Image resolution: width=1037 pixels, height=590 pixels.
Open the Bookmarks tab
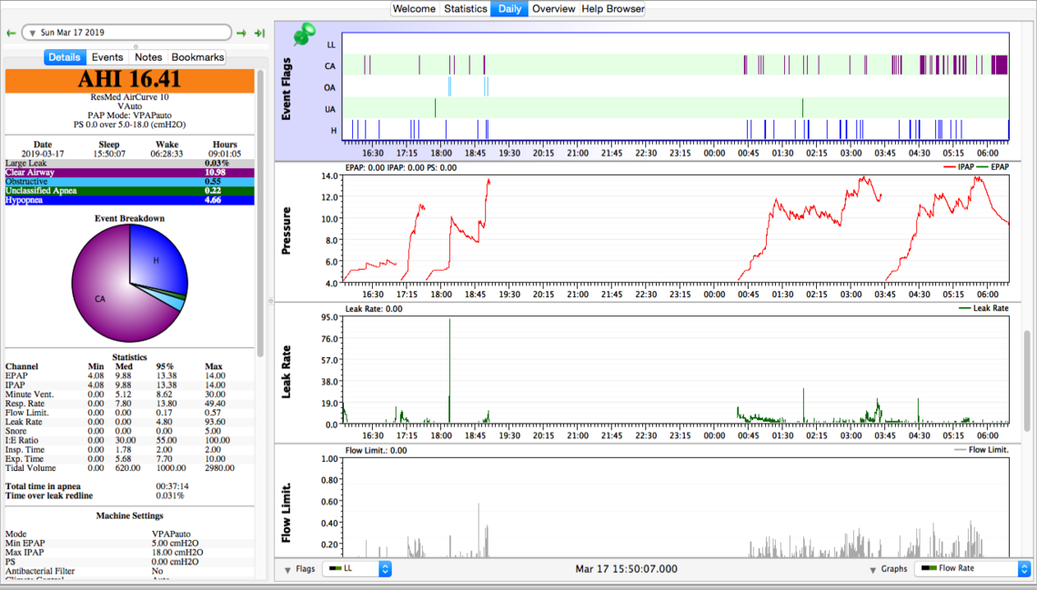point(197,57)
